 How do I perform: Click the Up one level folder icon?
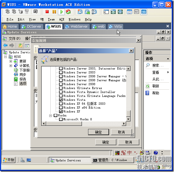[20, 46]
